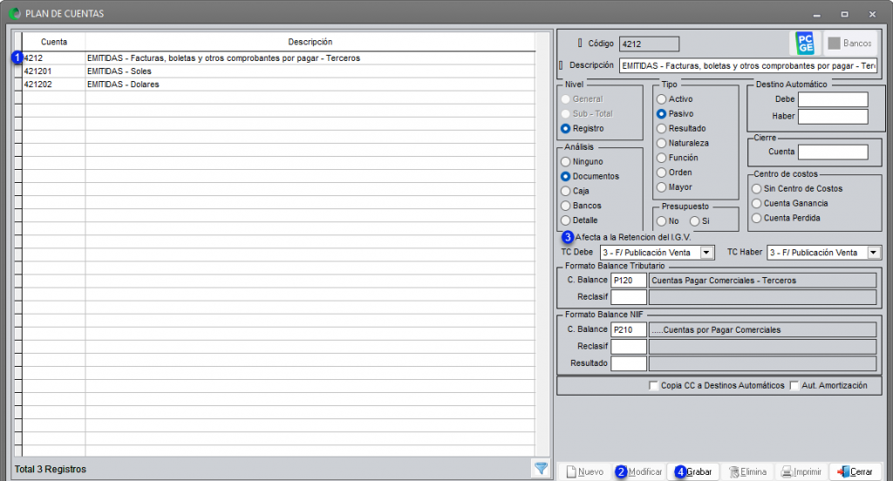The image size is (893, 481).
Task: Click the Cierre Cuenta field
Action: [833, 152]
